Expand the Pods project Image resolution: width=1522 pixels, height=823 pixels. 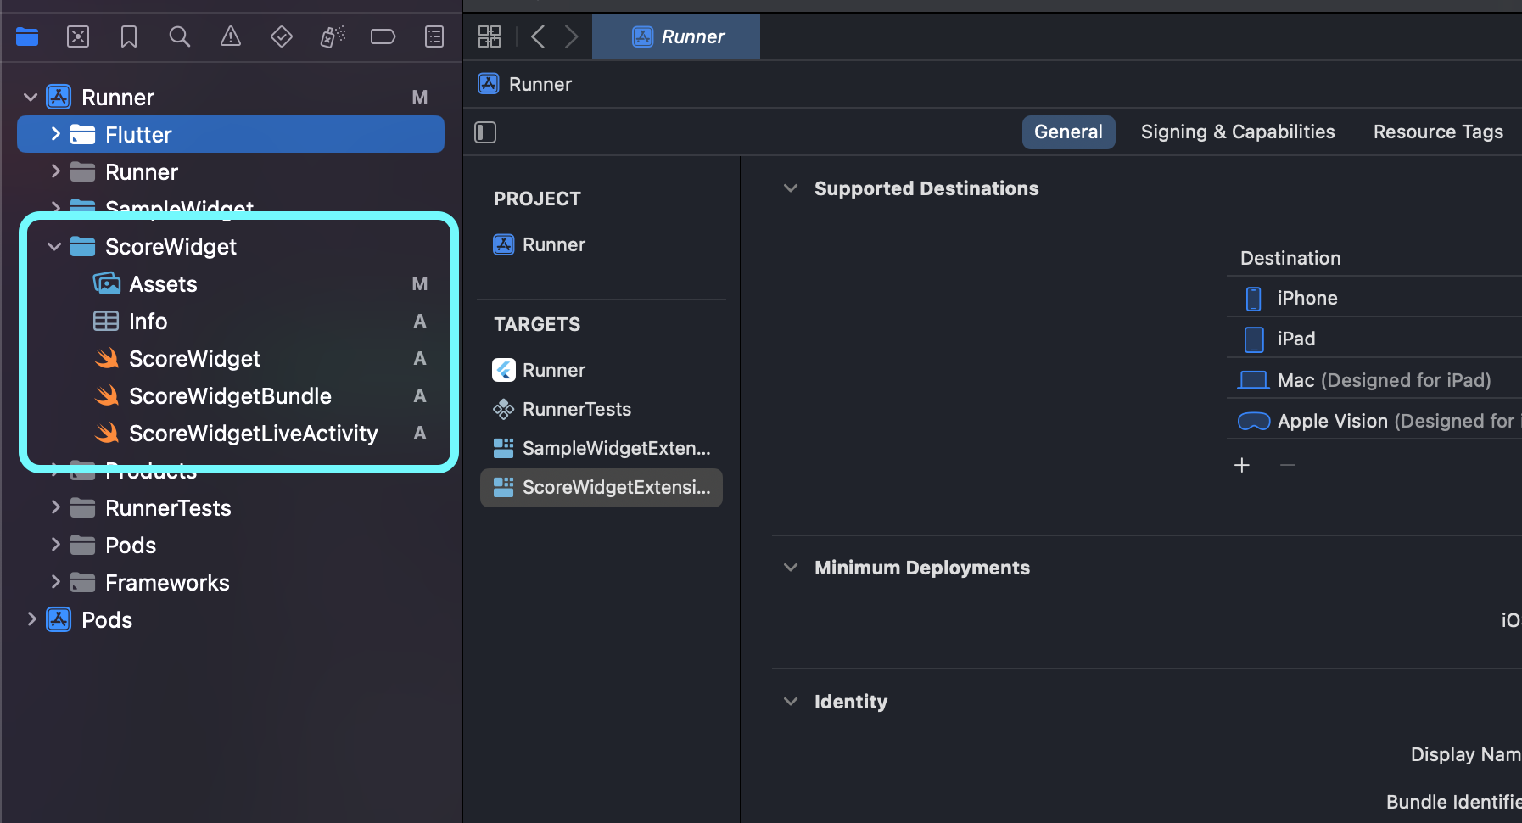point(31,619)
